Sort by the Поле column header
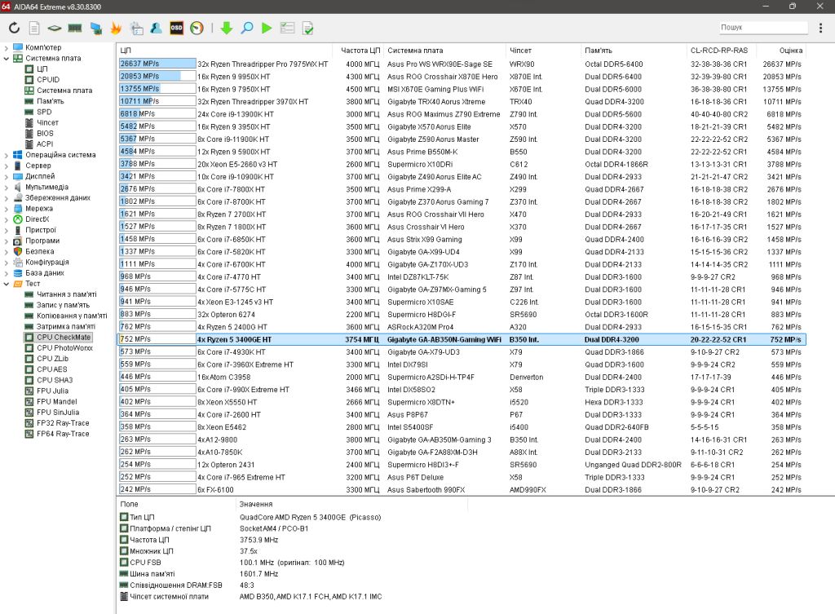835x614 pixels. tap(176, 504)
